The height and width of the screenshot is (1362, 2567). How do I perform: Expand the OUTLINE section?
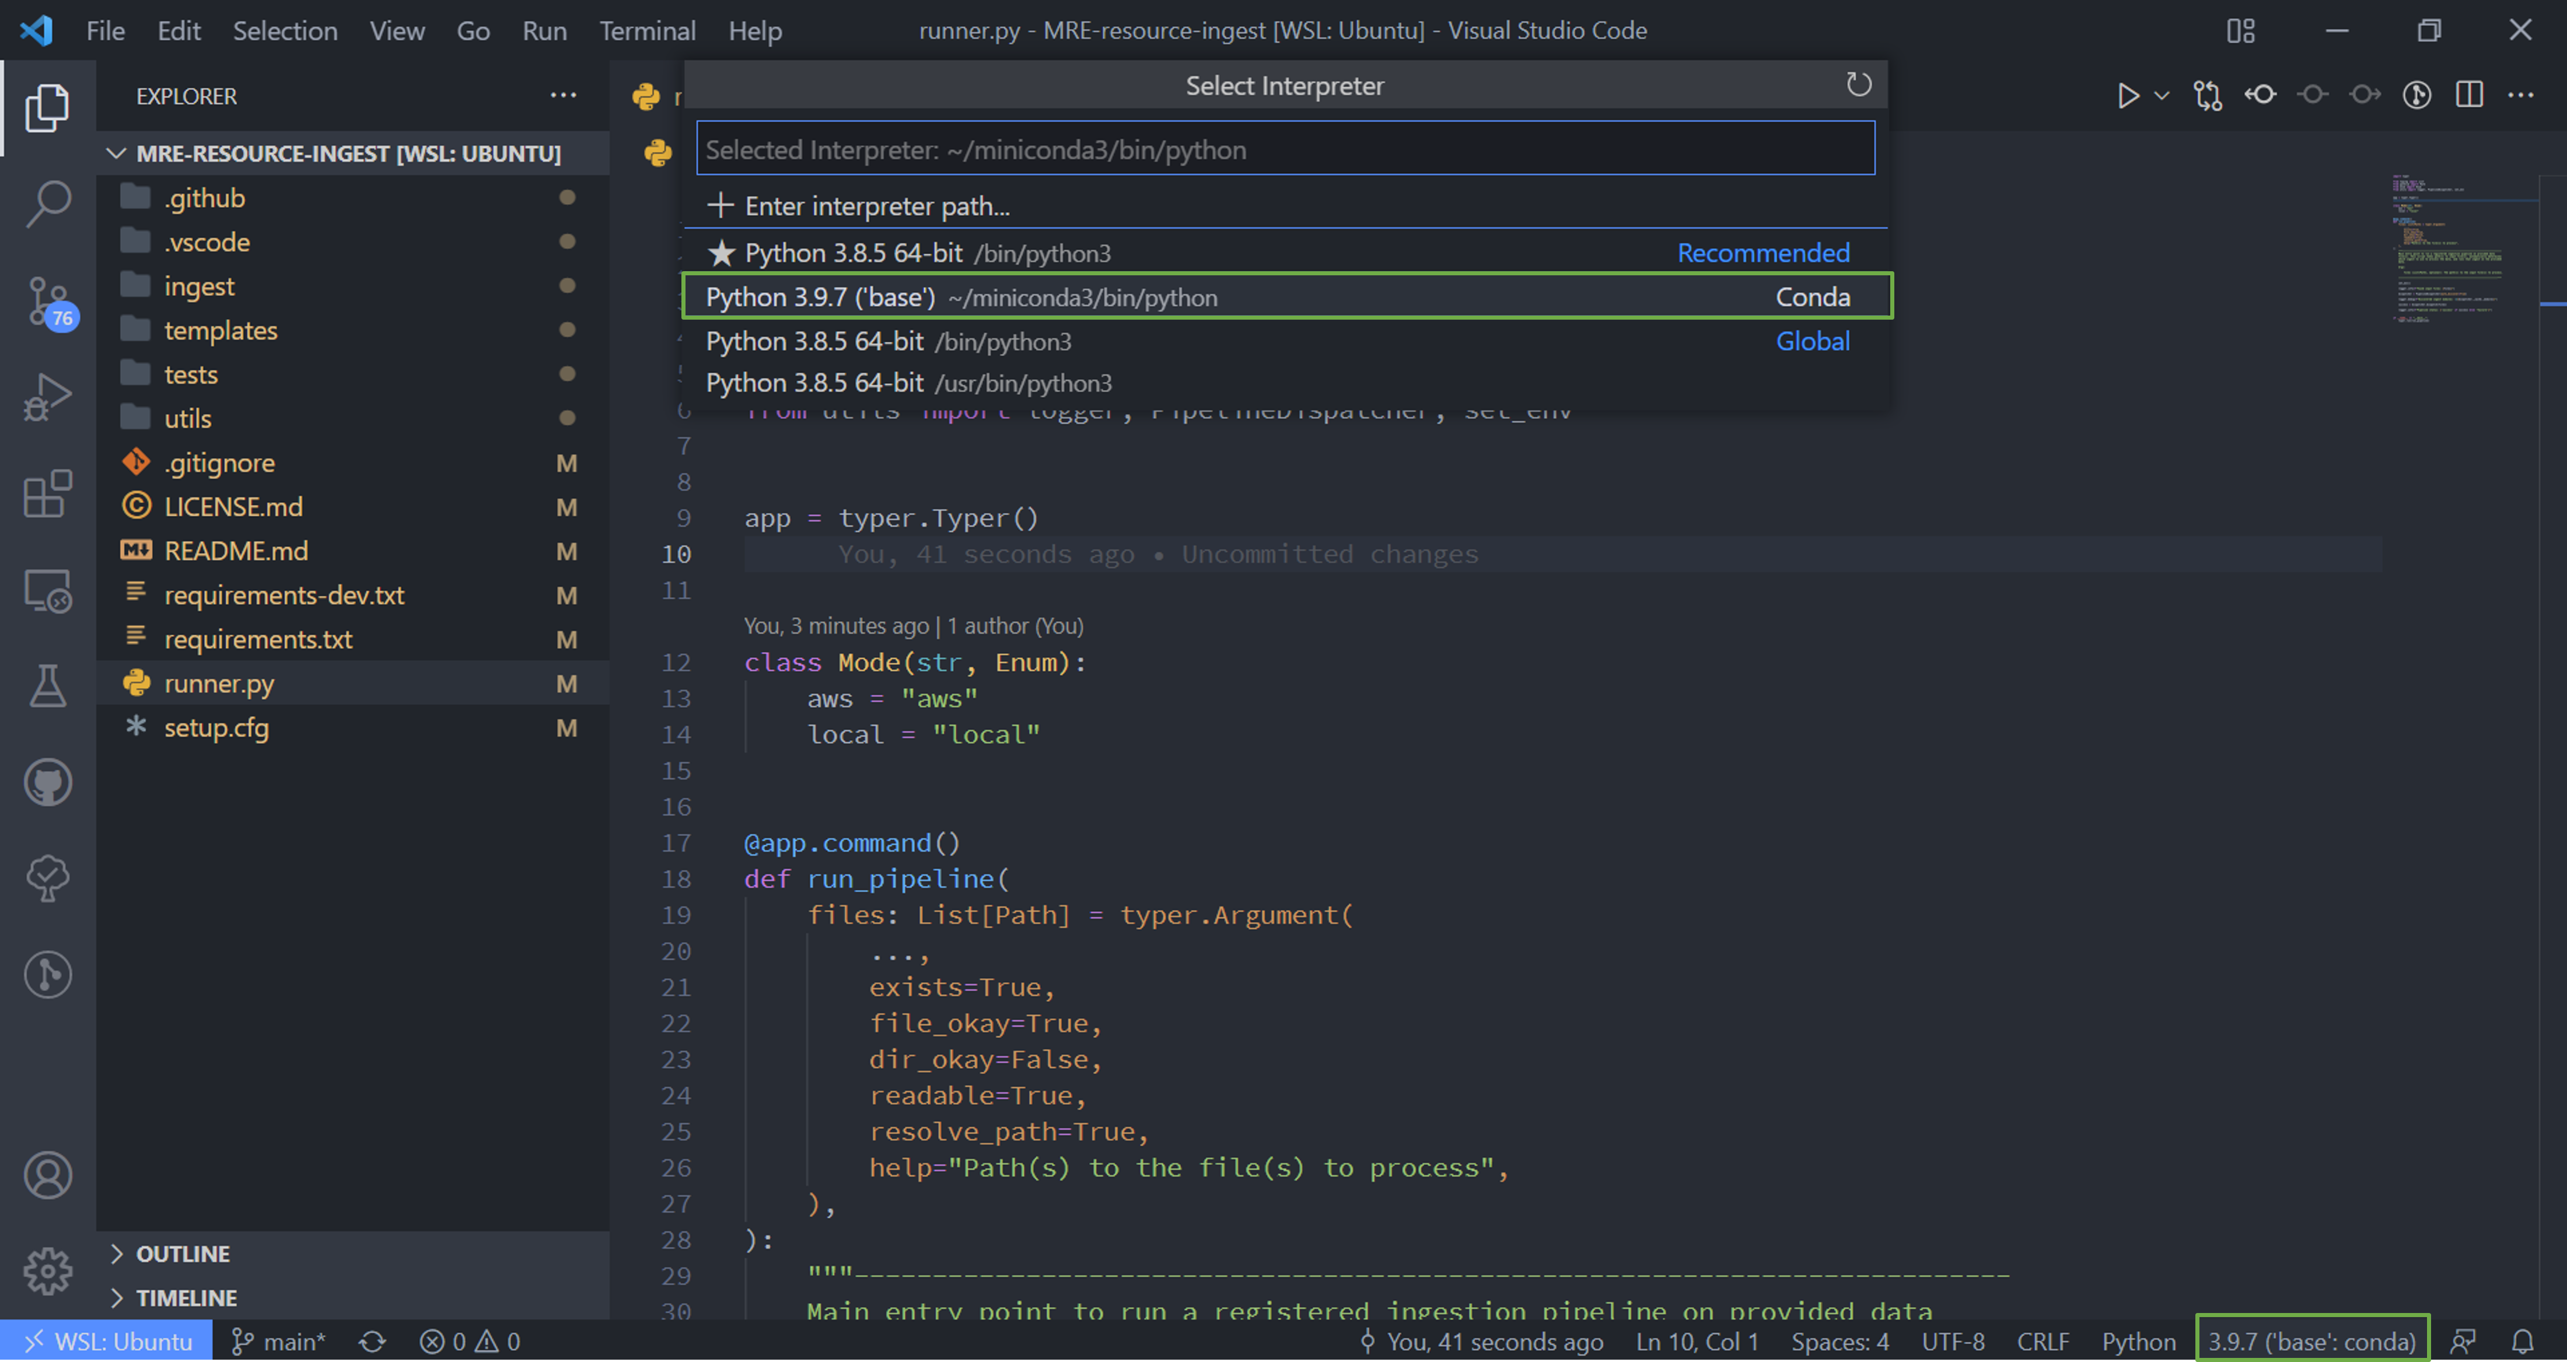pos(353,1255)
